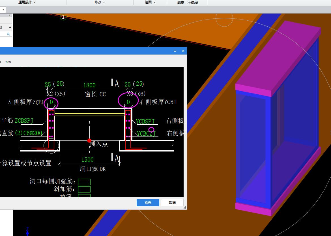Close the left side panel
331x236 pixels.
[10, 16]
